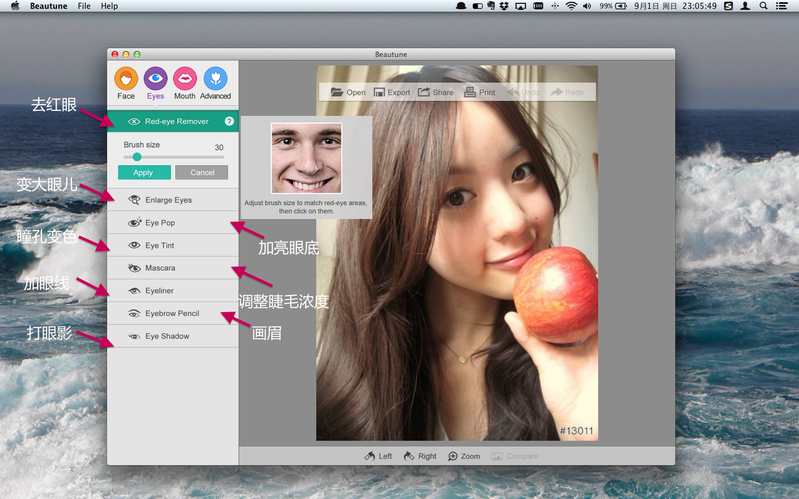
Task: Click the Evernote elephant menu bar icon
Action: point(490,6)
